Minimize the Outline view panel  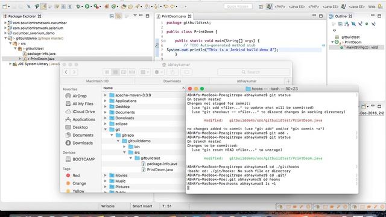(373, 15)
